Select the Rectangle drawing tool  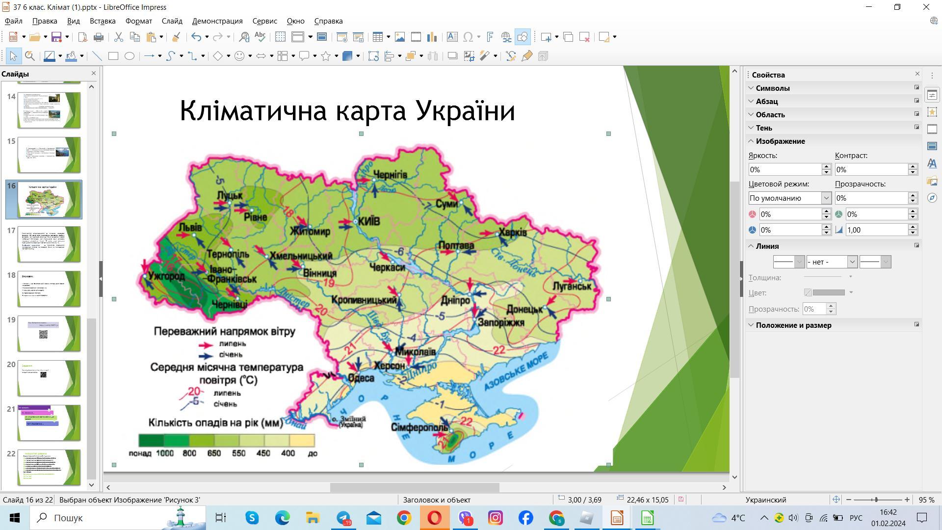(x=113, y=56)
